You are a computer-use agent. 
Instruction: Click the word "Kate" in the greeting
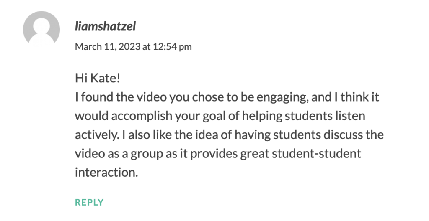tap(104, 78)
